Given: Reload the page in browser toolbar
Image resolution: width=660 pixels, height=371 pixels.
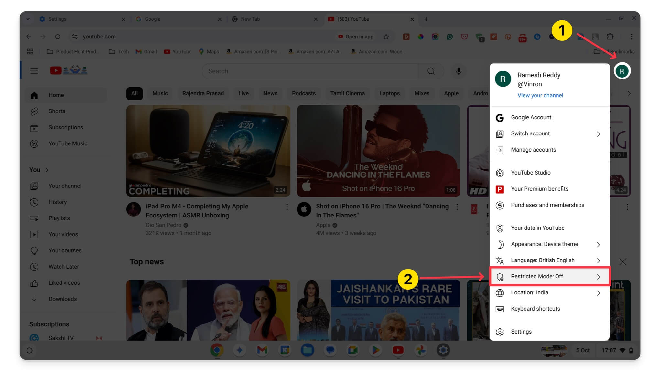Looking at the screenshot, I should point(58,37).
